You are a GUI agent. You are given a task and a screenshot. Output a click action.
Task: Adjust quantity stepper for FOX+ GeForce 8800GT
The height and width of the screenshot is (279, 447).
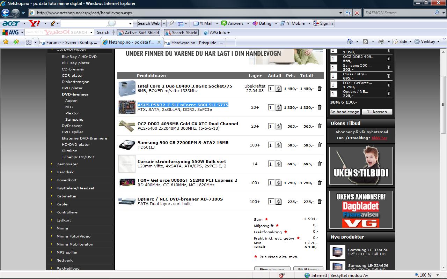278,183
